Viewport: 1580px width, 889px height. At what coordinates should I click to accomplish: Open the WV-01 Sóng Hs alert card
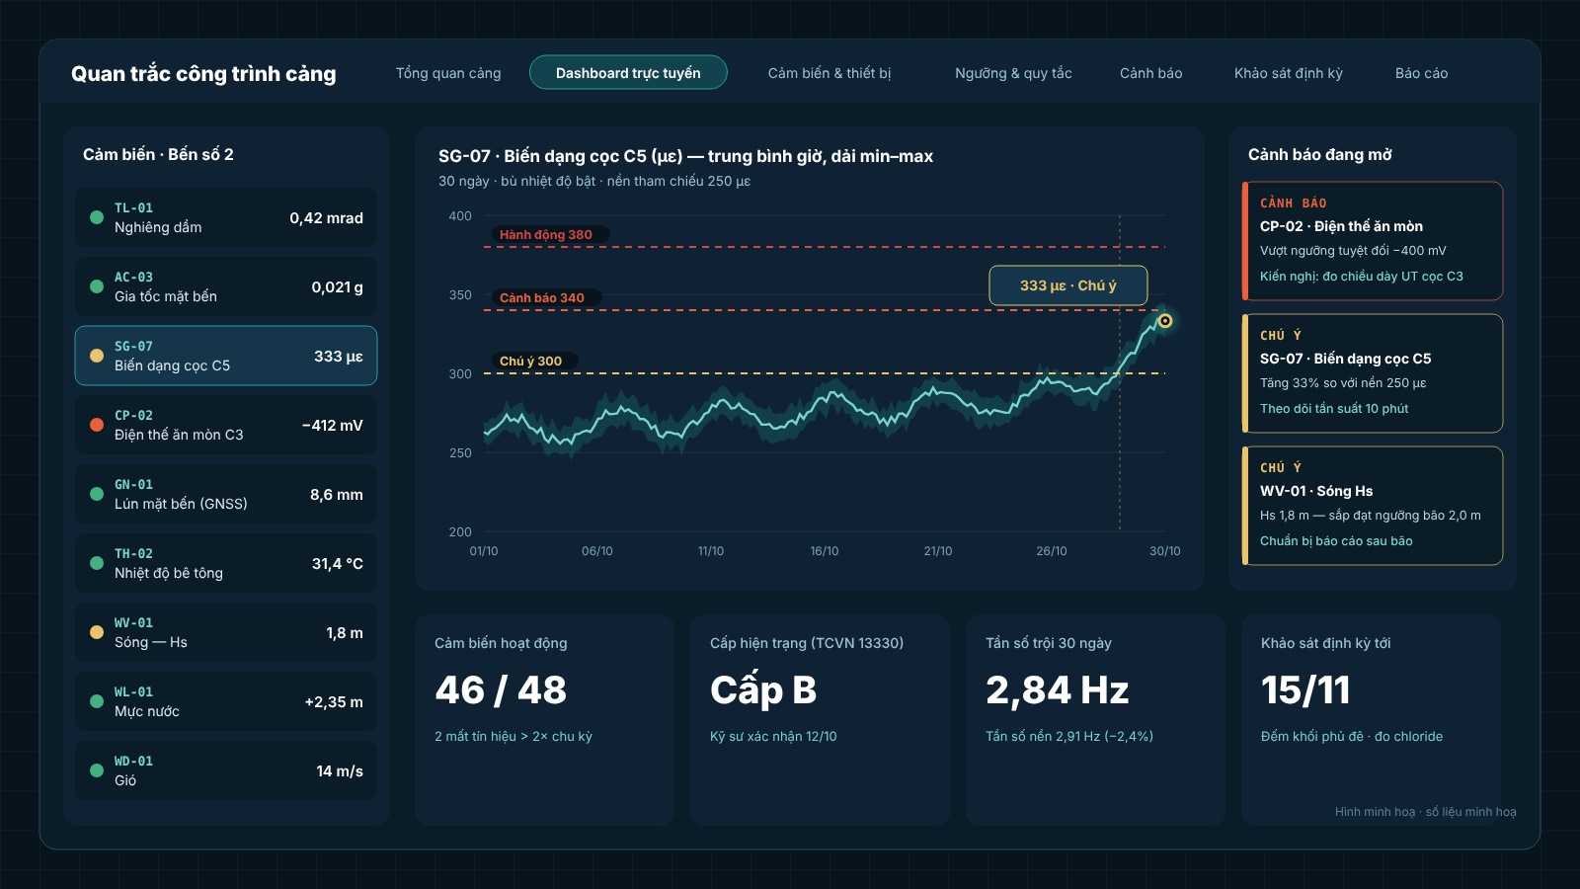click(1373, 506)
